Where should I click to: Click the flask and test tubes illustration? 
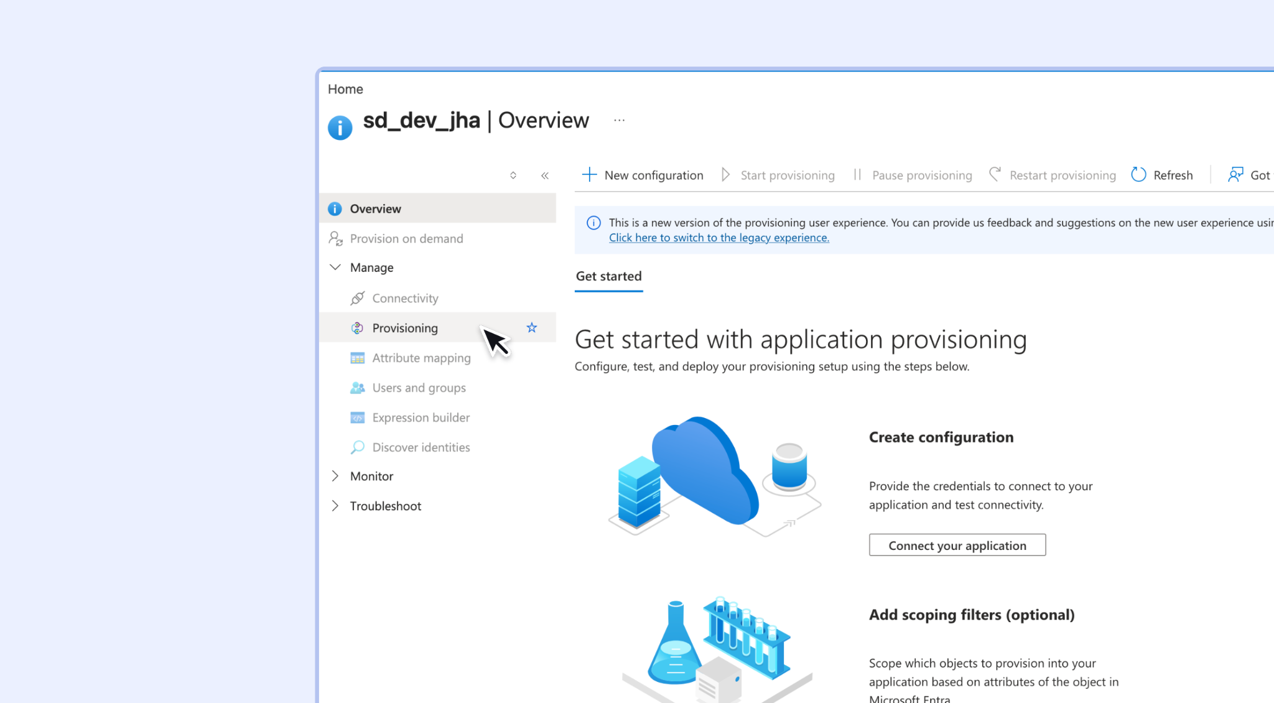[x=717, y=649]
